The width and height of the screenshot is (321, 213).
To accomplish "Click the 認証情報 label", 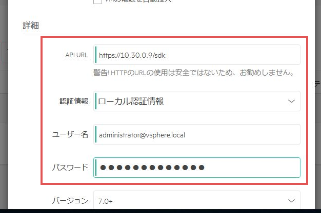I will pos(74,101).
